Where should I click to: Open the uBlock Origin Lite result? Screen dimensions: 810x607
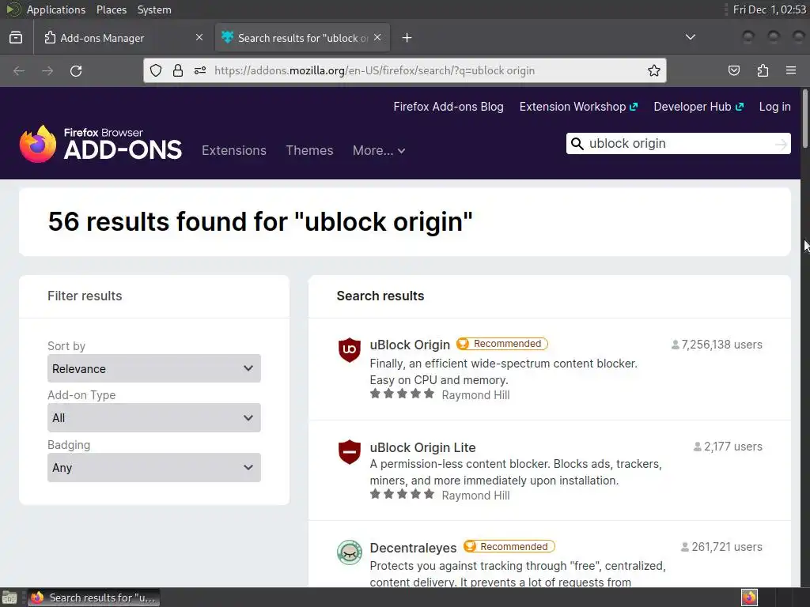tap(422, 447)
